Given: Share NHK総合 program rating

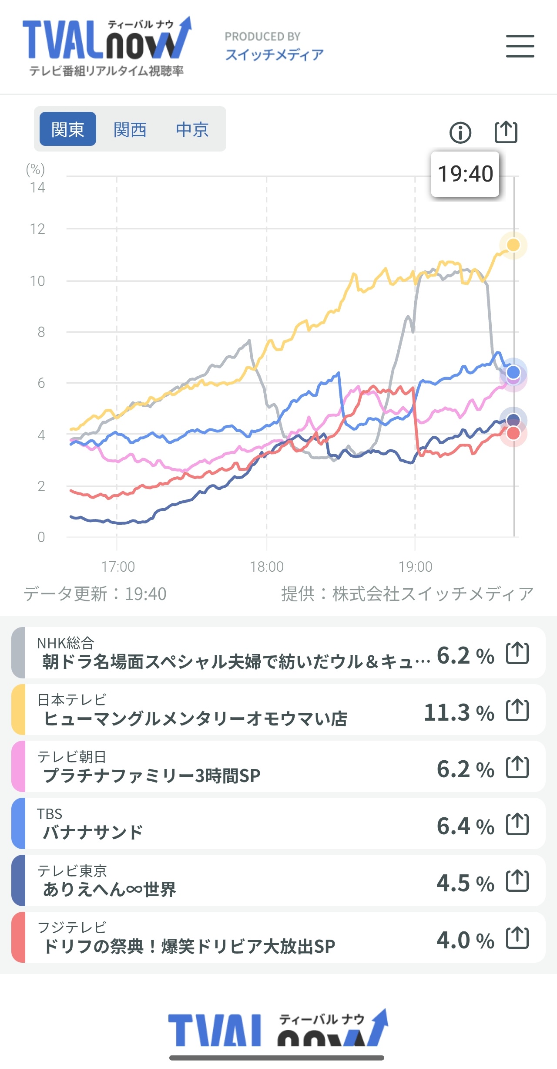Looking at the screenshot, I should click(x=517, y=653).
